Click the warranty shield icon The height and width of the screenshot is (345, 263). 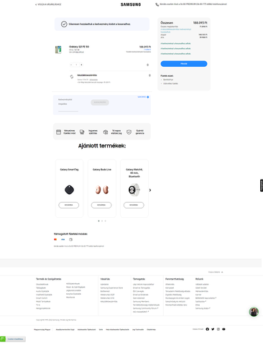coord(129,132)
